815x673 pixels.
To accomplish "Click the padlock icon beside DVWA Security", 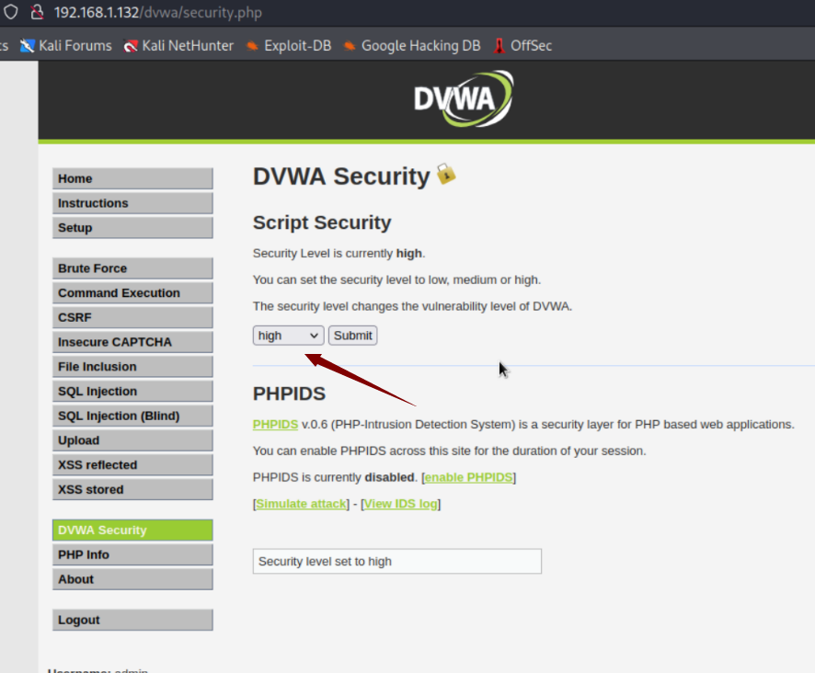I will [446, 174].
